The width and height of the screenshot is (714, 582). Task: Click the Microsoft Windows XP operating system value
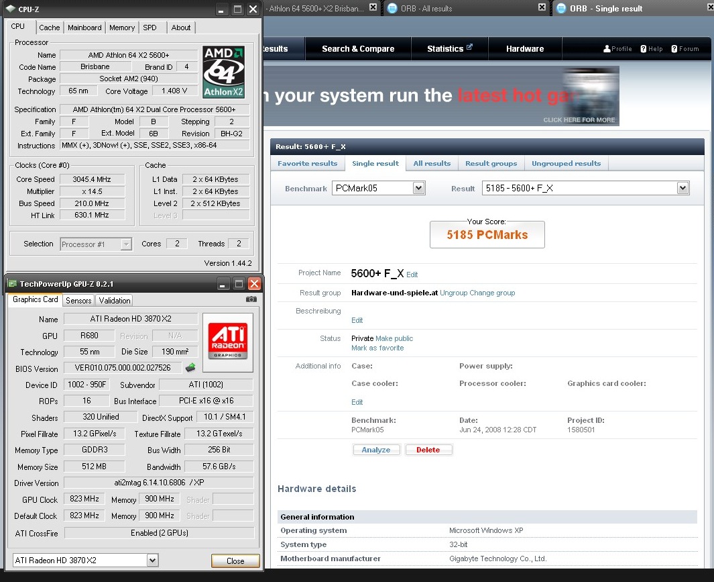click(486, 530)
